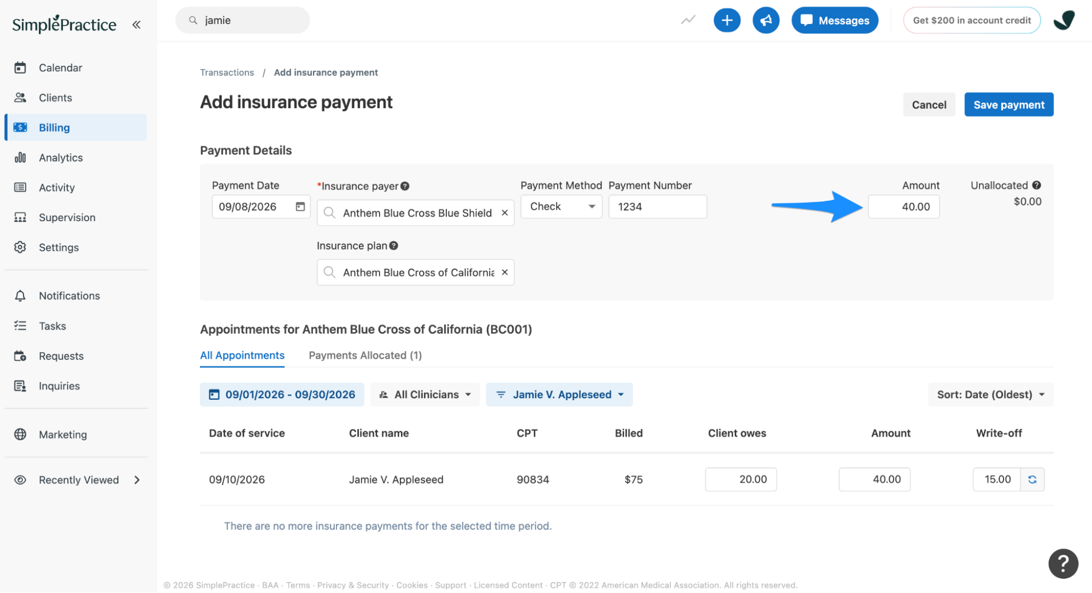Switch to Payments Allocated (1) tab

point(365,355)
